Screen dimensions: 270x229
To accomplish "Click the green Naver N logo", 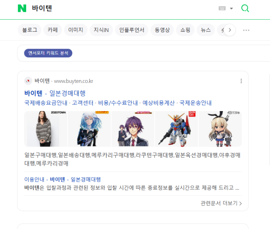I will (22, 8).
